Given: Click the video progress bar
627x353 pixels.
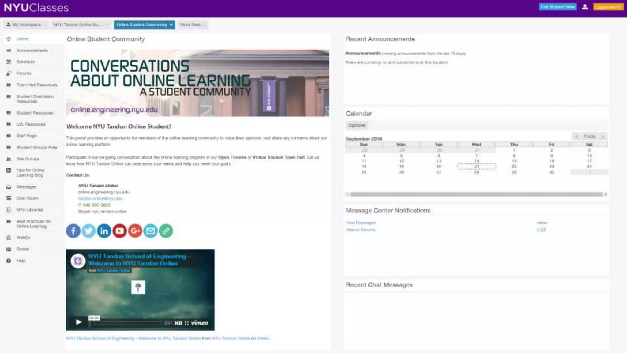Looking at the screenshot, I should click(129, 323).
